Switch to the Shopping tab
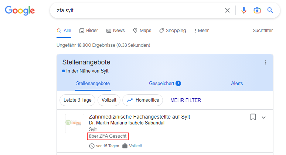This screenshot has height=155, width=286. (x=173, y=31)
